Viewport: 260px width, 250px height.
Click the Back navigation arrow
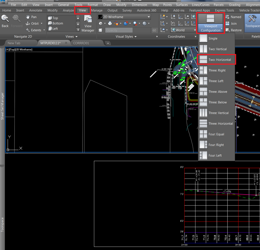[x=5, y=21]
